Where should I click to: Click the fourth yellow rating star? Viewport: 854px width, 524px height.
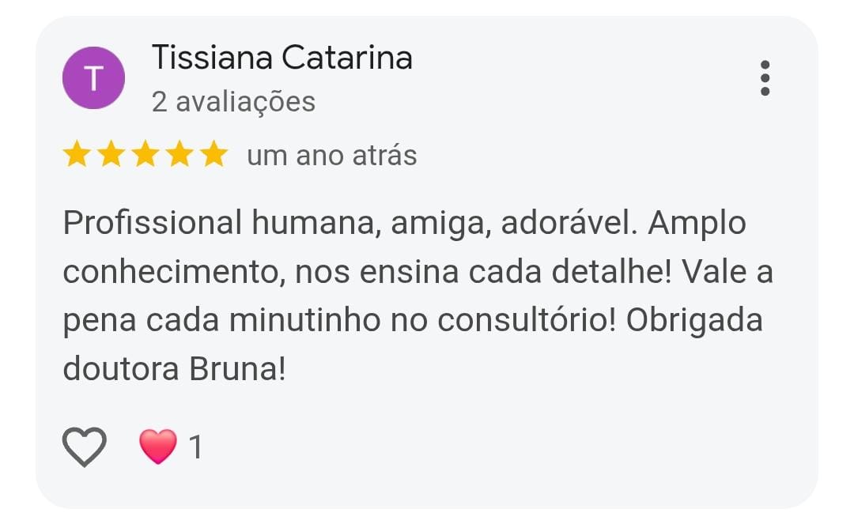tap(179, 155)
